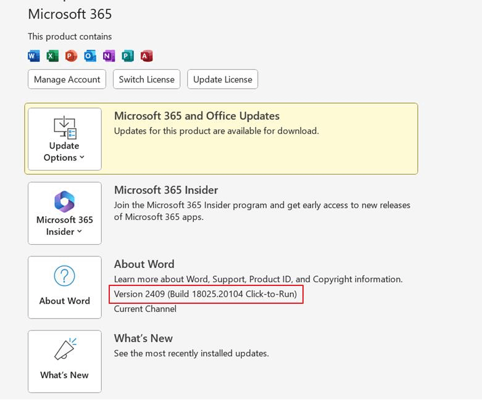Click the What's New heading text
Viewport: 482px width, 400px height.
pyautogui.click(x=143, y=338)
